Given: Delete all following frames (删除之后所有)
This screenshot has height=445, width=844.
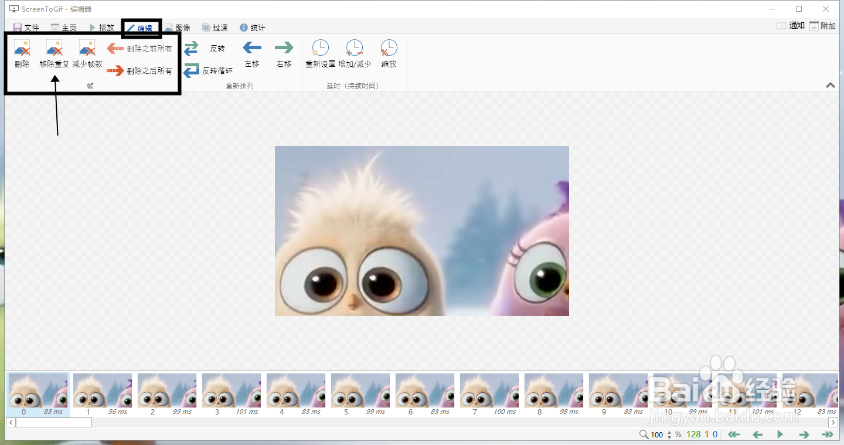Looking at the screenshot, I should tap(139, 71).
